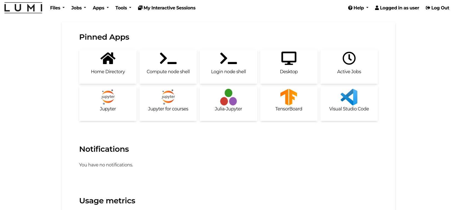This screenshot has width=457, height=210.
Task: Launch the Login node shell
Action: coord(228,67)
